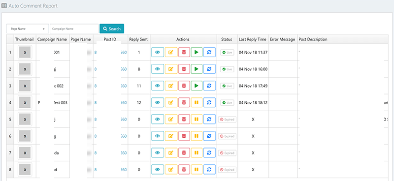Pause the campaign in row 5
This screenshot has width=394, height=181.
click(197, 119)
